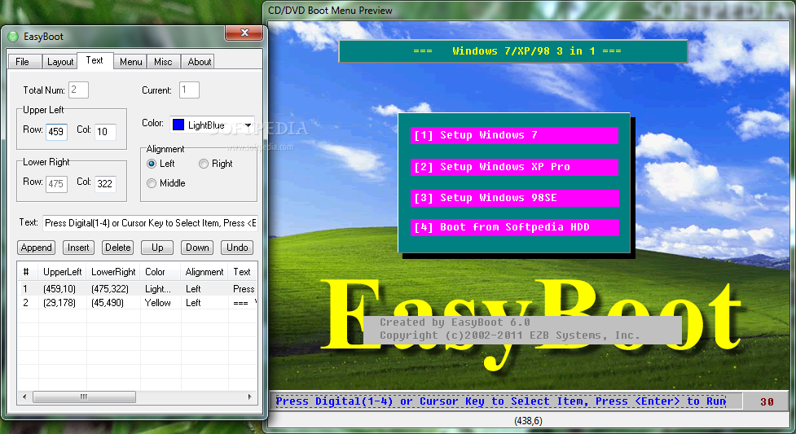The width and height of the screenshot is (796, 434).
Task: Click the Undo button
Action: pyautogui.click(x=237, y=248)
